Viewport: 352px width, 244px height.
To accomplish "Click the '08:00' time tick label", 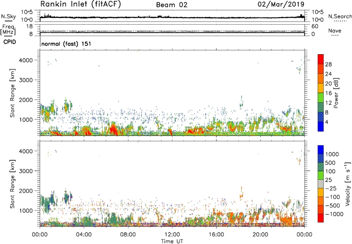I will coord(128,235).
